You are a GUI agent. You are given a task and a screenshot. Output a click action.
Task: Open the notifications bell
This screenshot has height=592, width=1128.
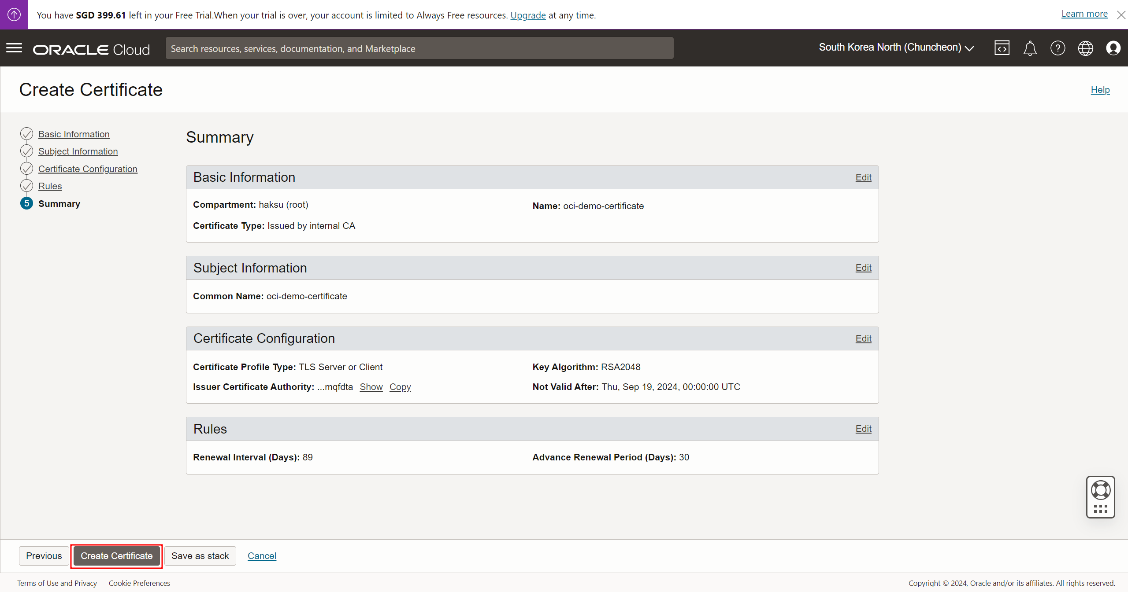[1030, 48]
